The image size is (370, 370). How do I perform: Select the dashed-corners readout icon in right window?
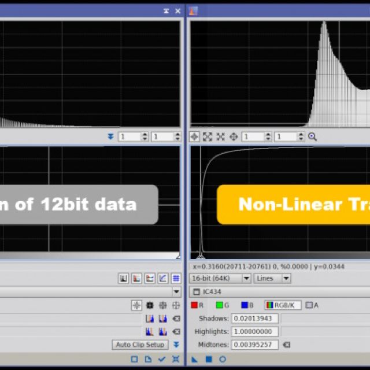(x=208, y=136)
